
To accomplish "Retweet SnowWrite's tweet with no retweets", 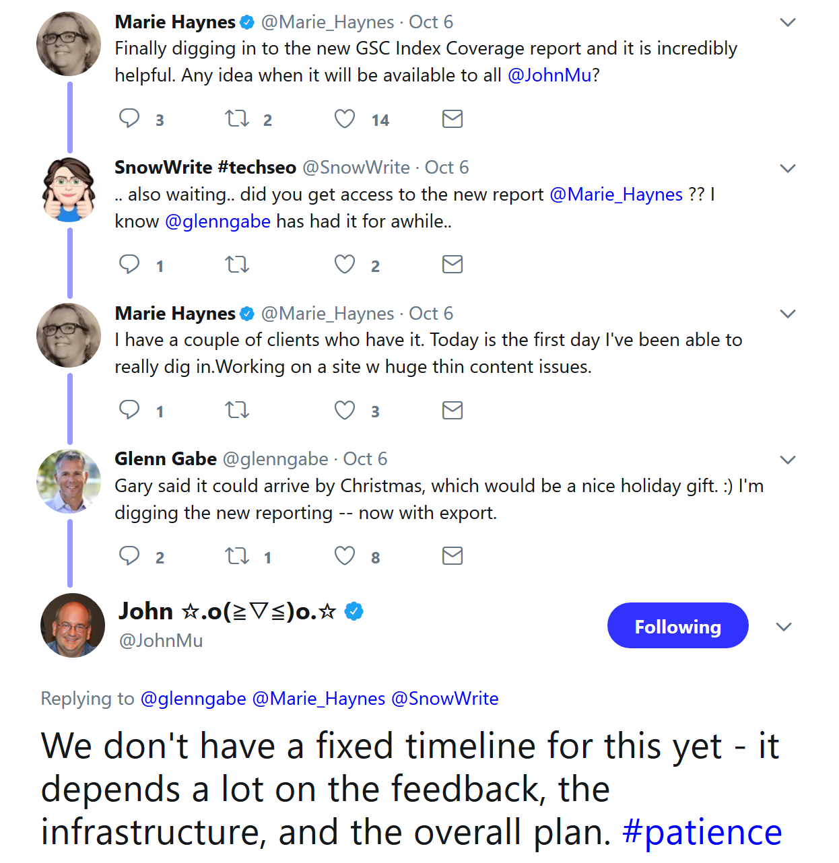I will point(237,265).
